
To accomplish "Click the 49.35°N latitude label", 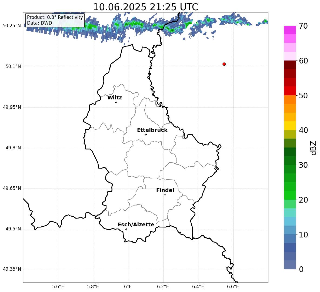I will pos(12,269).
